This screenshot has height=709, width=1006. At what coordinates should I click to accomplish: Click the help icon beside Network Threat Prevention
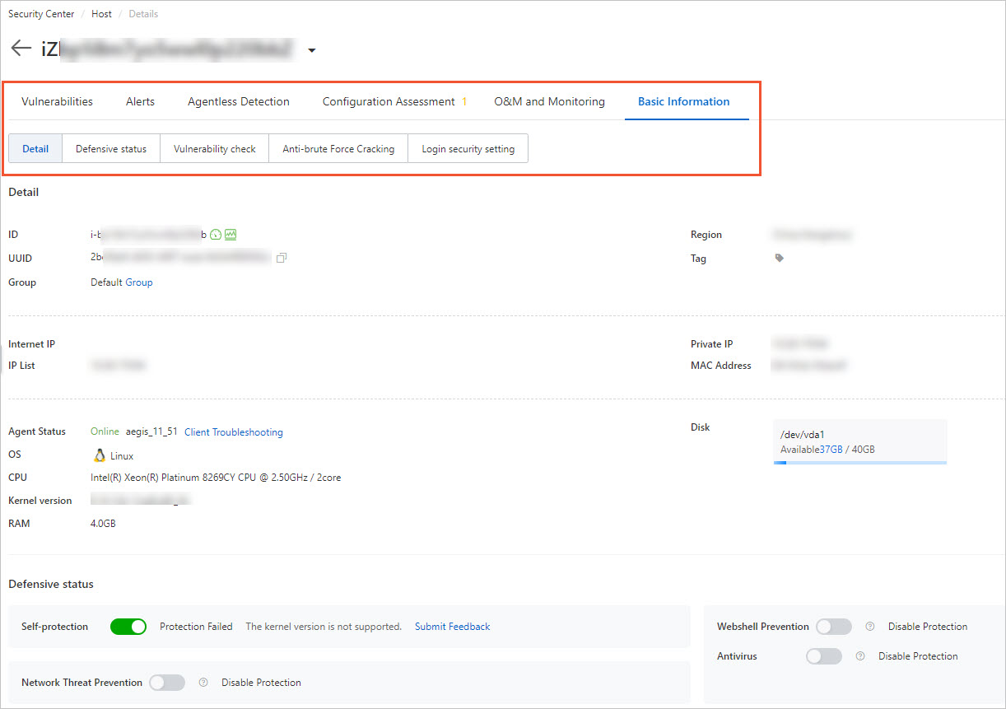coord(203,682)
